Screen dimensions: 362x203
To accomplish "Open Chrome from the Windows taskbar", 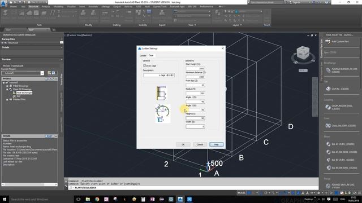I will (97, 199).
